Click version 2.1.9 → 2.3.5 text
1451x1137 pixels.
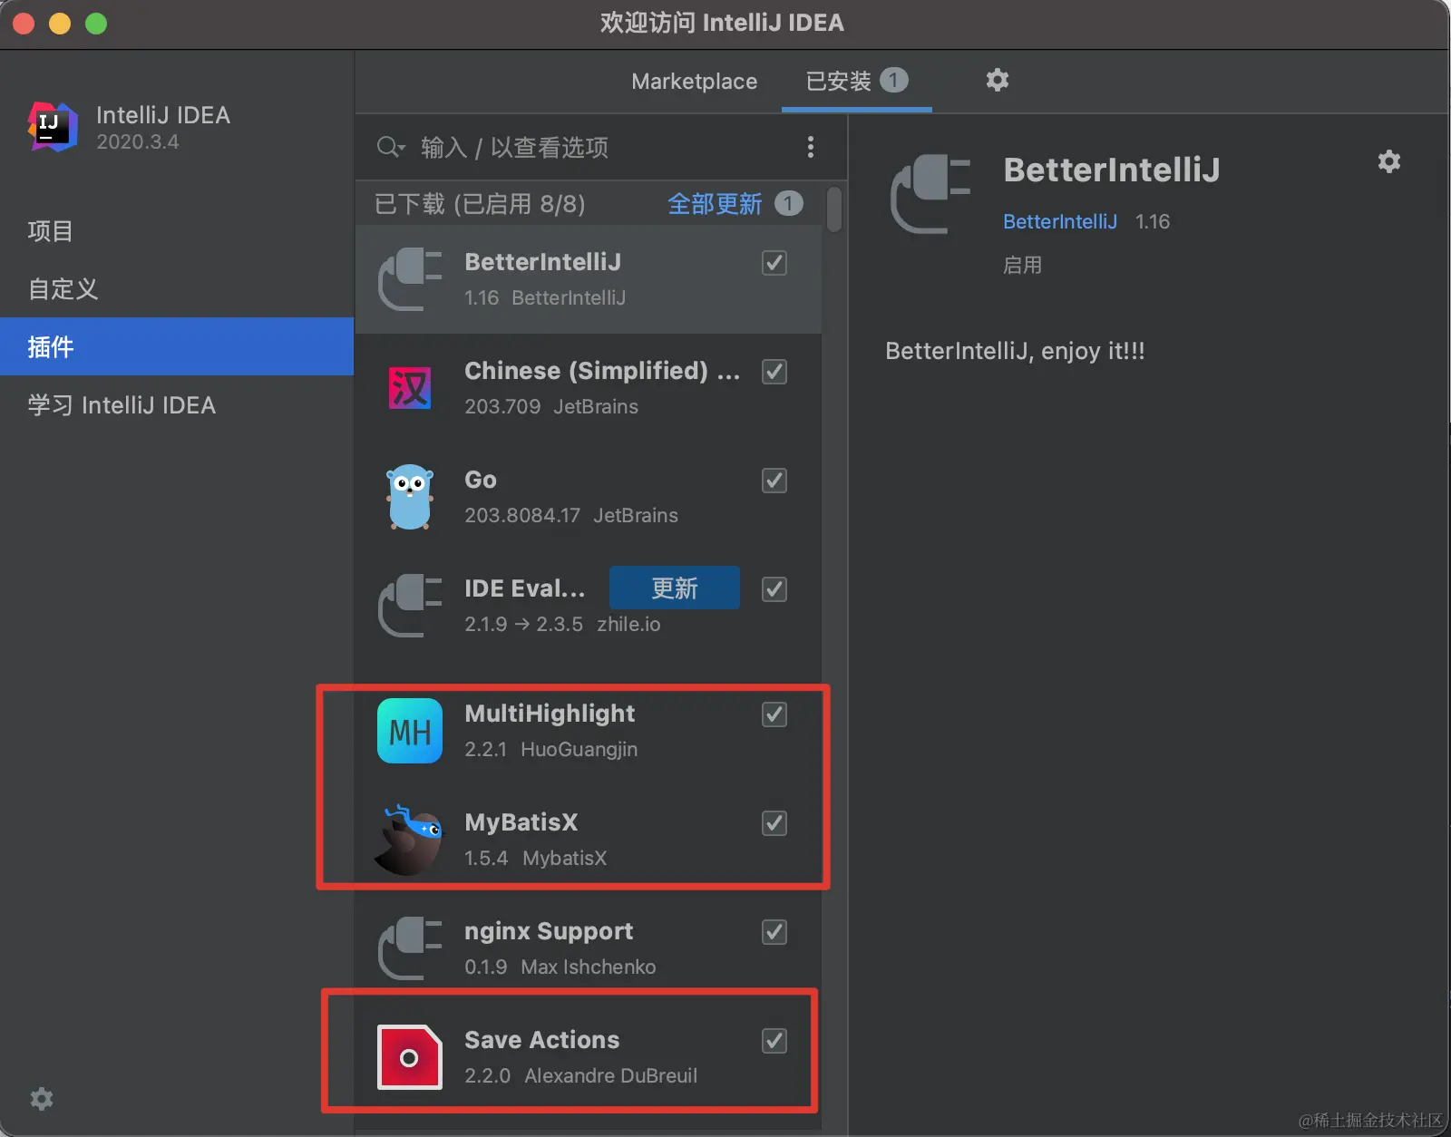523,624
